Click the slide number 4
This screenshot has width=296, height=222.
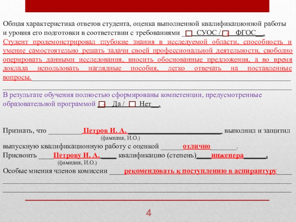coord(149,213)
